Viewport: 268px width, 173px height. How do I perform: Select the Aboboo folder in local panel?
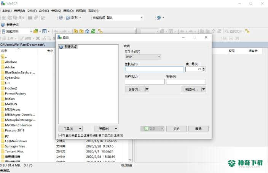(11, 62)
